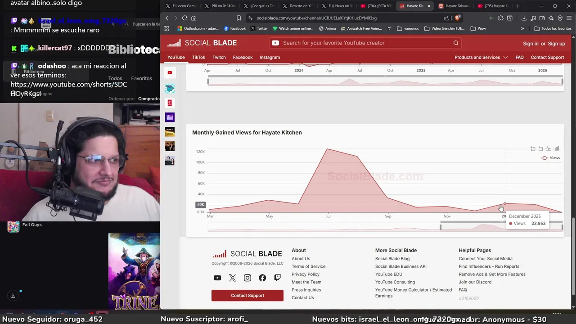Open the browser downloads icon
This screenshot has width=576, height=324.
[x=524, y=18]
